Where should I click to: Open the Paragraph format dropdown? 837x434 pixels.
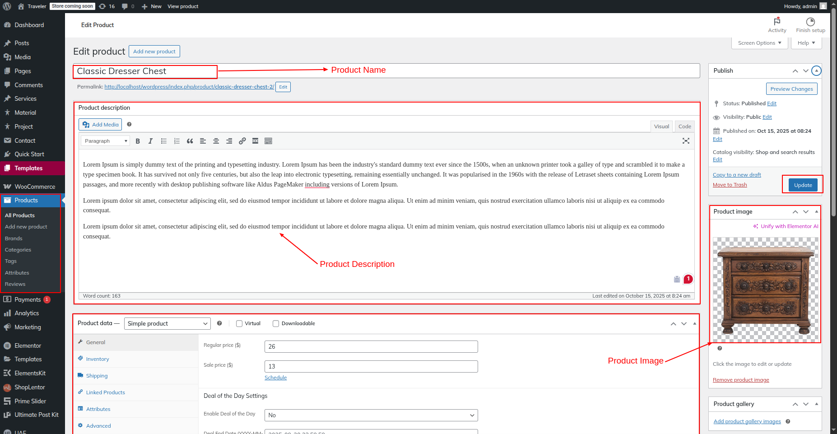click(x=106, y=141)
